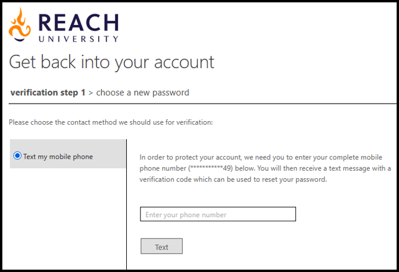Click the Reach University flame logo
This screenshot has height=272, width=399.
point(20,25)
